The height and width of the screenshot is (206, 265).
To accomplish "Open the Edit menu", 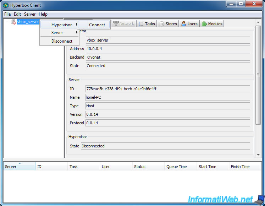I will pos(17,14).
